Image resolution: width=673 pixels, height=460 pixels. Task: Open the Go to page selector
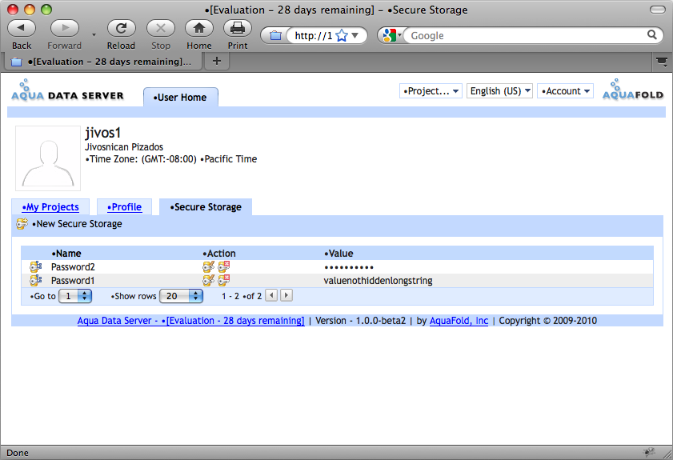pyautogui.click(x=75, y=296)
